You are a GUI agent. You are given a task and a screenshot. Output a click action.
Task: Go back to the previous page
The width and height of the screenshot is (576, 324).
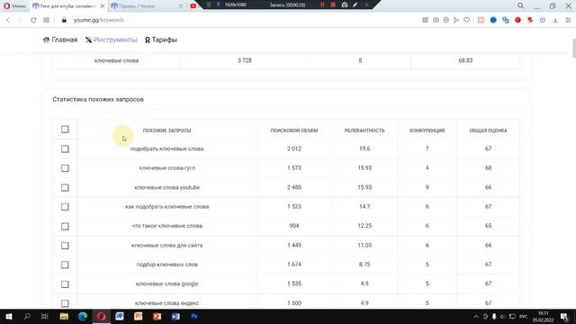pos(8,20)
